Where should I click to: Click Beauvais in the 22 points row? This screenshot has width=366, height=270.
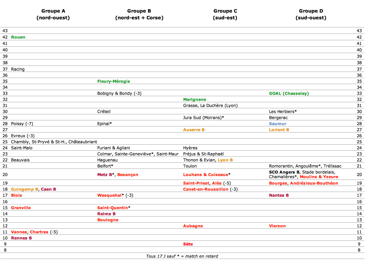pyautogui.click(x=20, y=160)
